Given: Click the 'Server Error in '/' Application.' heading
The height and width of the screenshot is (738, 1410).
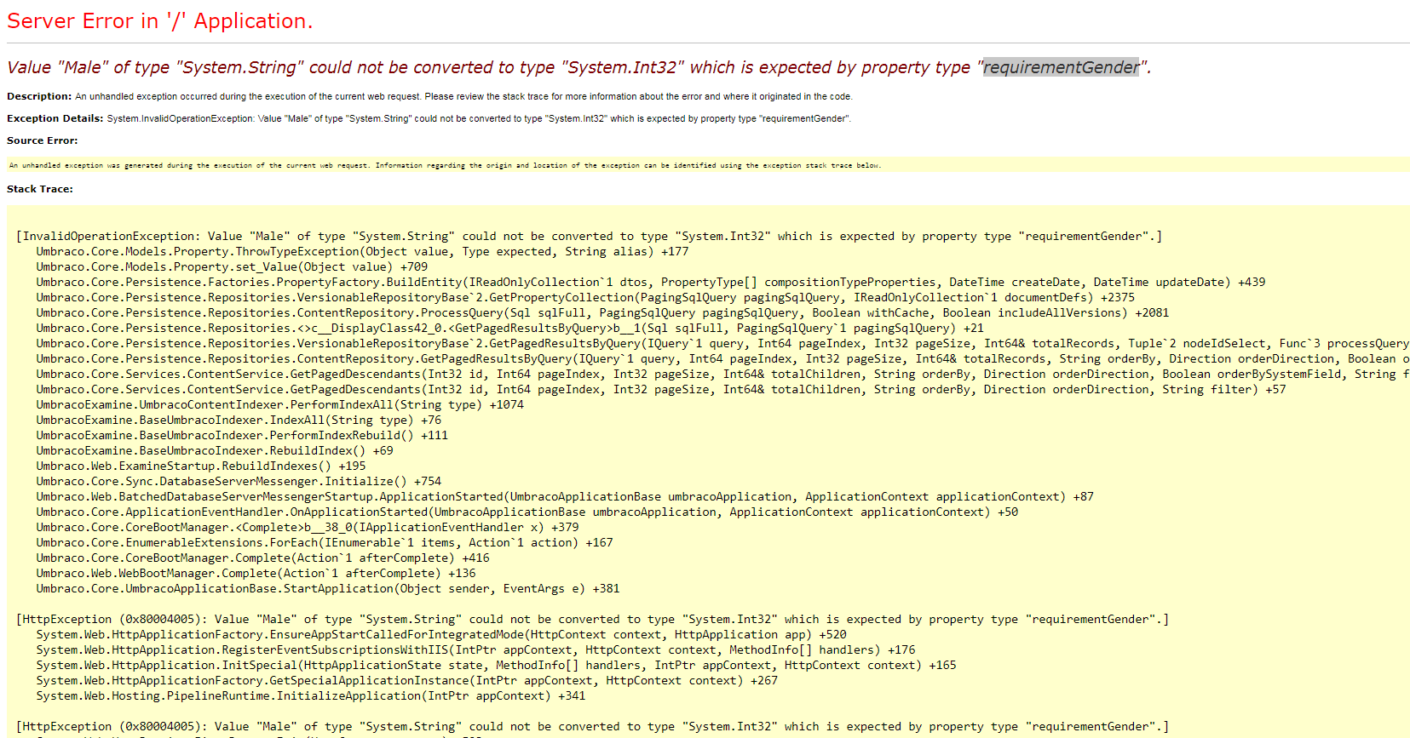Looking at the screenshot, I should pos(160,21).
